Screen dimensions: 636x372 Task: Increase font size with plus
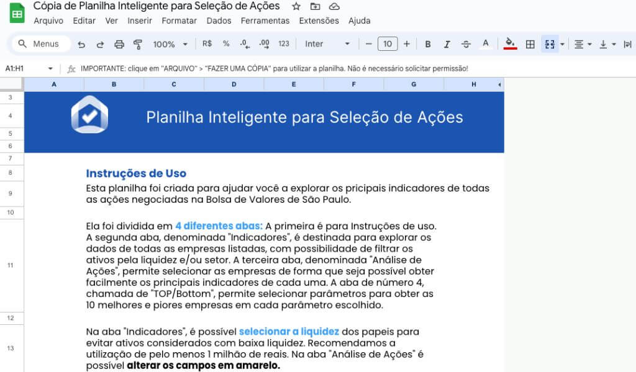(x=406, y=44)
